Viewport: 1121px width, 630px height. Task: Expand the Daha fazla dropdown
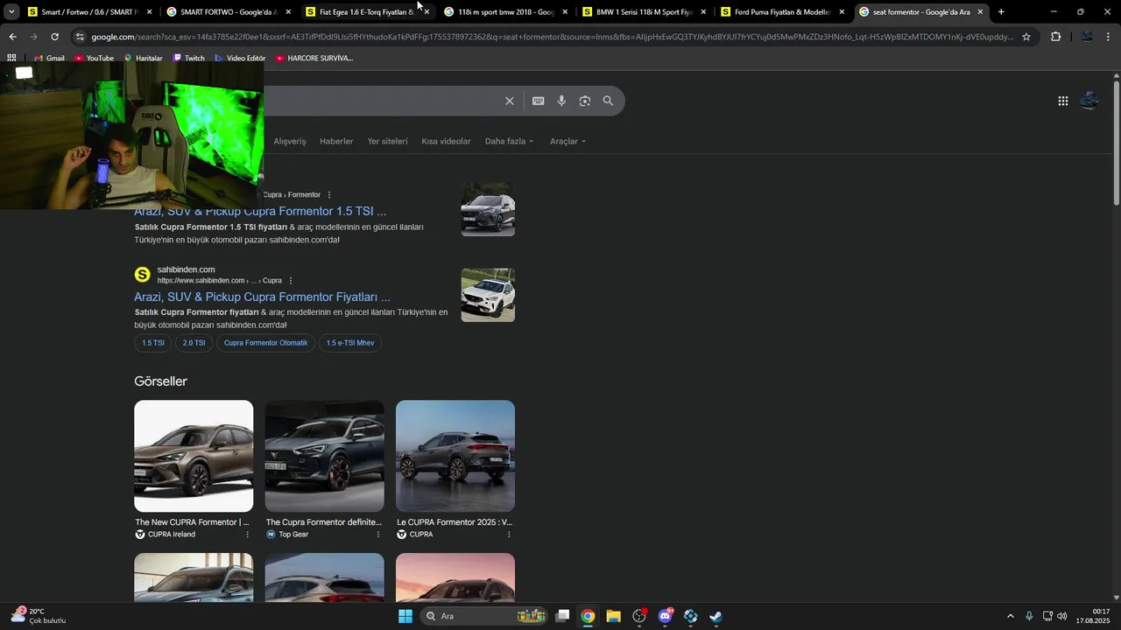click(x=509, y=141)
